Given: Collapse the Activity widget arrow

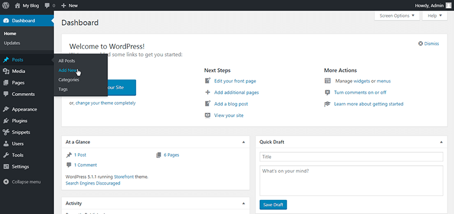Looking at the screenshot, I should pyautogui.click(x=244, y=203).
